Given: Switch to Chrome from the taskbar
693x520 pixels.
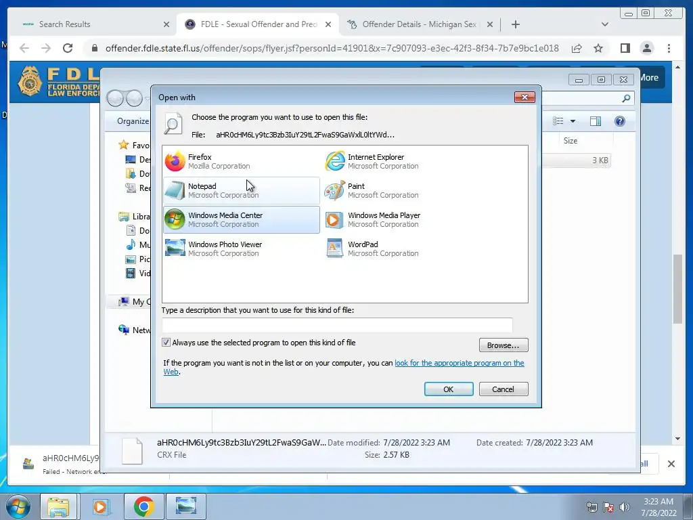Looking at the screenshot, I should pyautogui.click(x=143, y=506).
